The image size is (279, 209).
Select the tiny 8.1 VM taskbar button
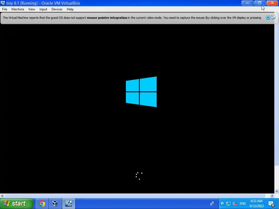click(x=68, y=204)
